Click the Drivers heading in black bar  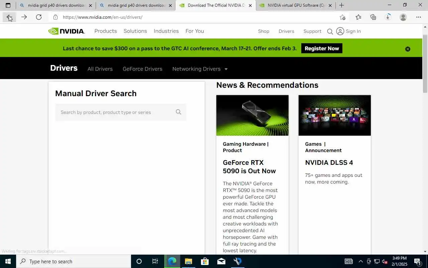tap(64, 68)
